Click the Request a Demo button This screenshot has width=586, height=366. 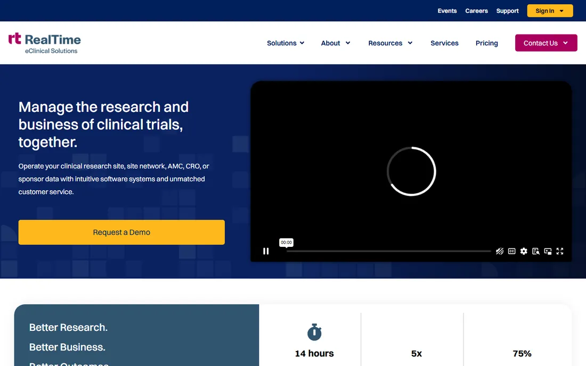pyautogui.click(x=121, y=232)
